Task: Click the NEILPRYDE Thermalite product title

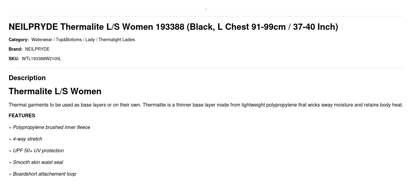Action: click(x=173, y=27)
